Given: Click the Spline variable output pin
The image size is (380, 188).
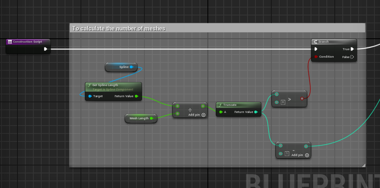Looking at the screenshot, I should point(131,67).
